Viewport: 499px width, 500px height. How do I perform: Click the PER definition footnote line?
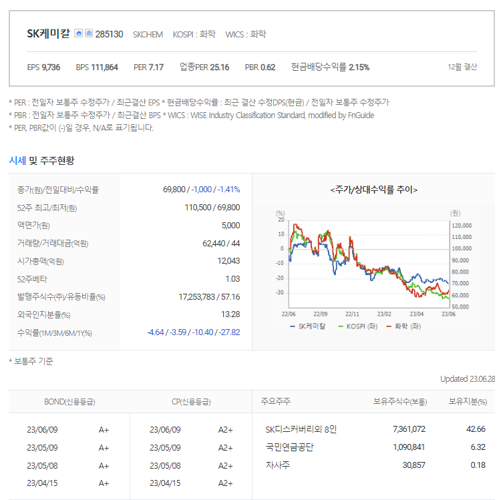point(199,102)
